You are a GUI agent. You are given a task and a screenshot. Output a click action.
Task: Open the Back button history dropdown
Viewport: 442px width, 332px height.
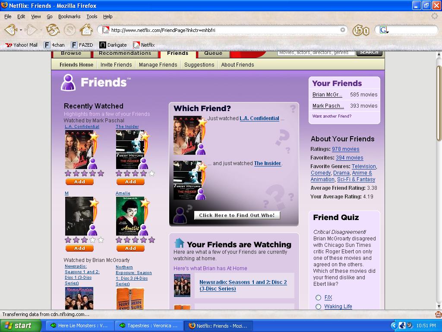pyautogui.click(x=21, y=30)
